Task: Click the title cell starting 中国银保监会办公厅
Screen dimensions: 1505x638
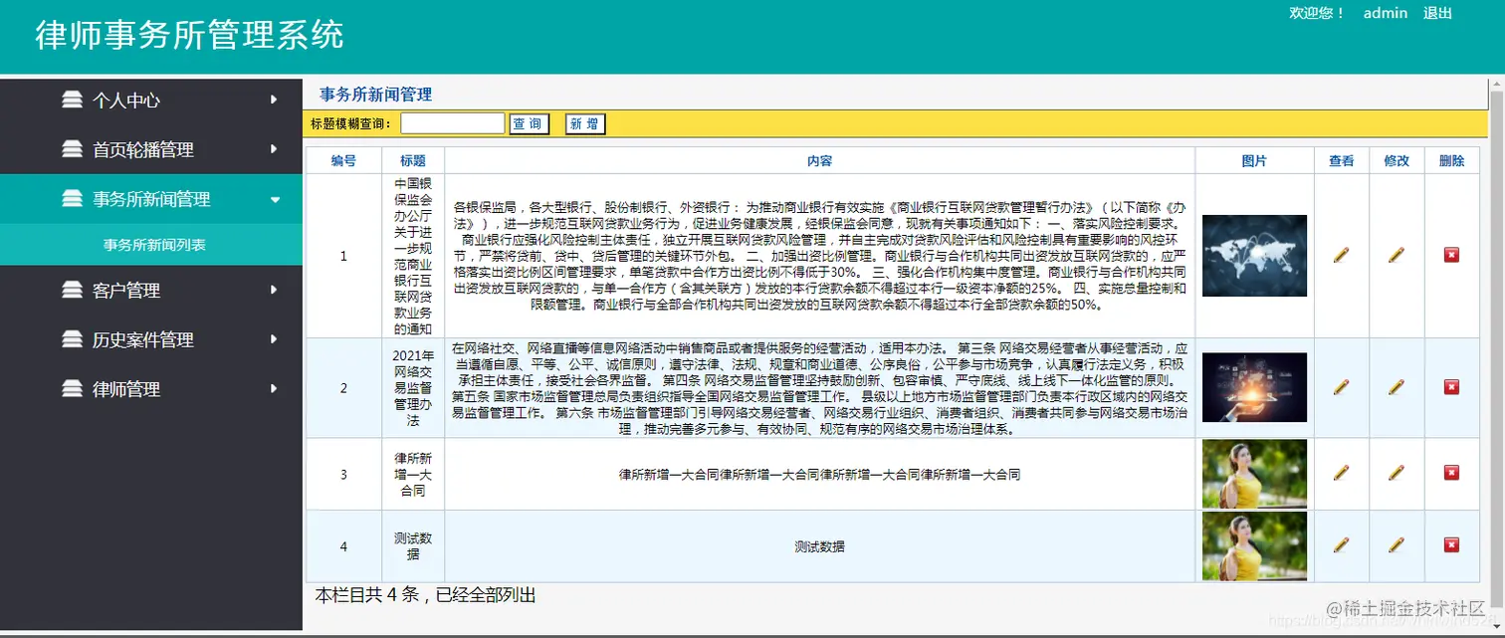Action: pyautogui.click(x=413, y=256)
